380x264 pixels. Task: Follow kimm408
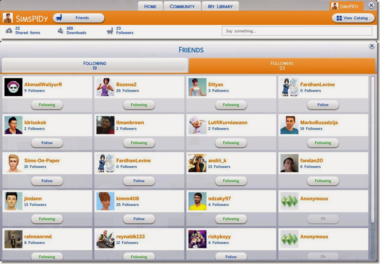(139, 219)
